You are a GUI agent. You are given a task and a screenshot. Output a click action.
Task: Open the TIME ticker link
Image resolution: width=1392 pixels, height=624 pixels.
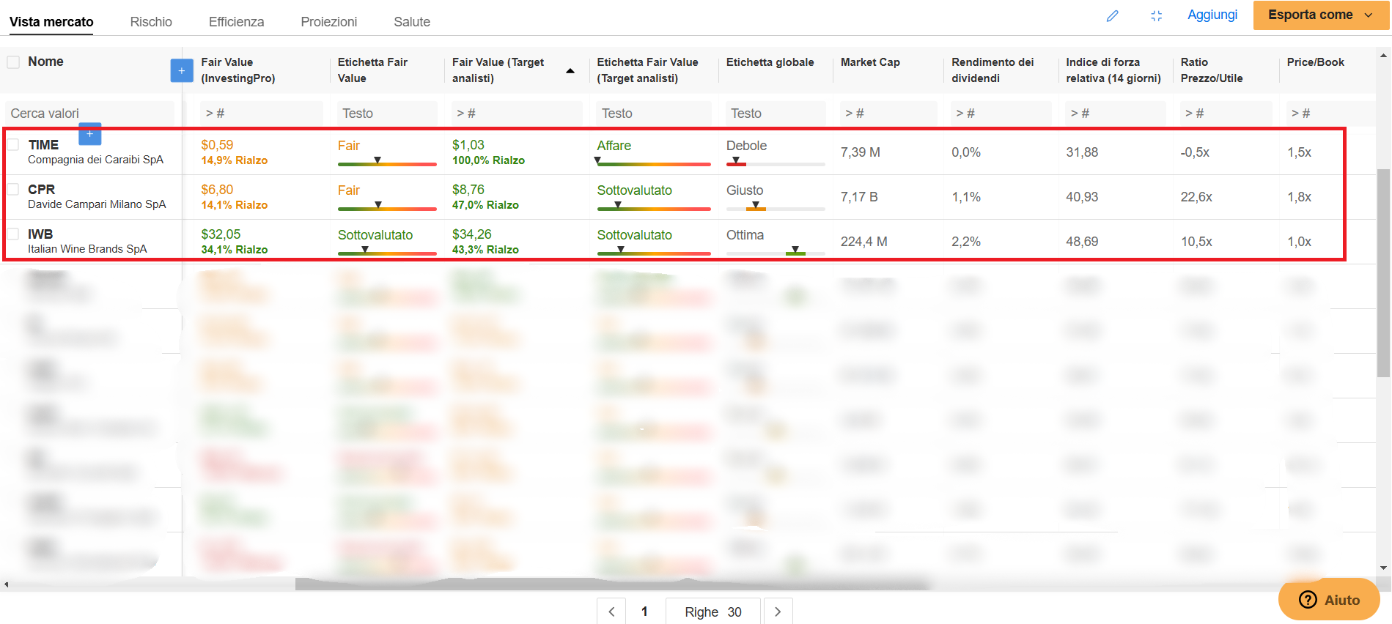coord(43,145)
